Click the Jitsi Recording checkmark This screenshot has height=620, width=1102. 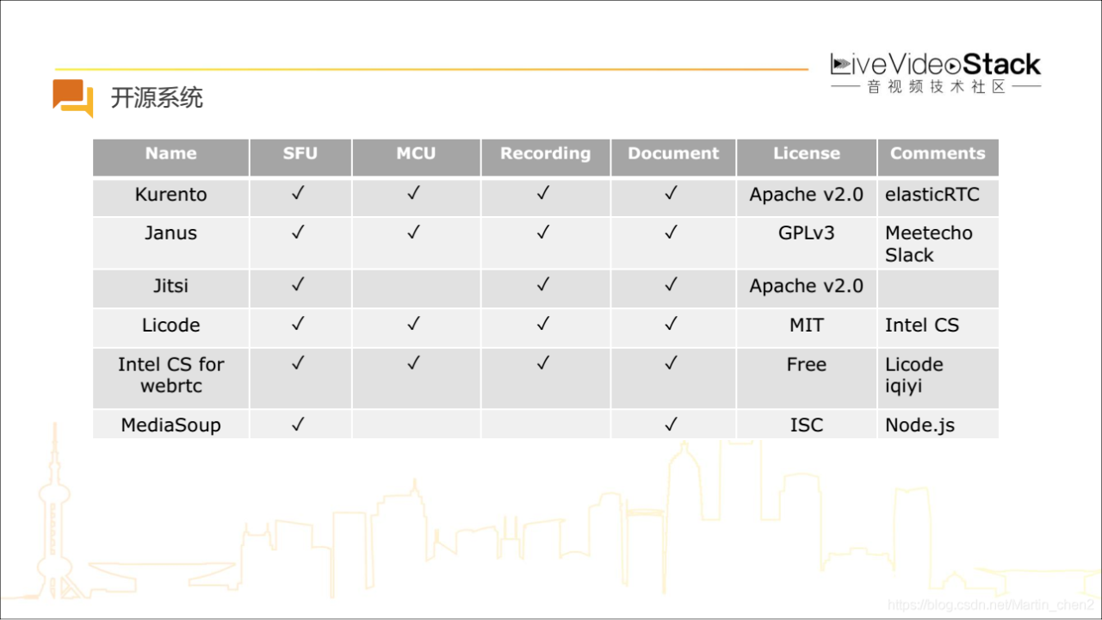coord(543,284)
